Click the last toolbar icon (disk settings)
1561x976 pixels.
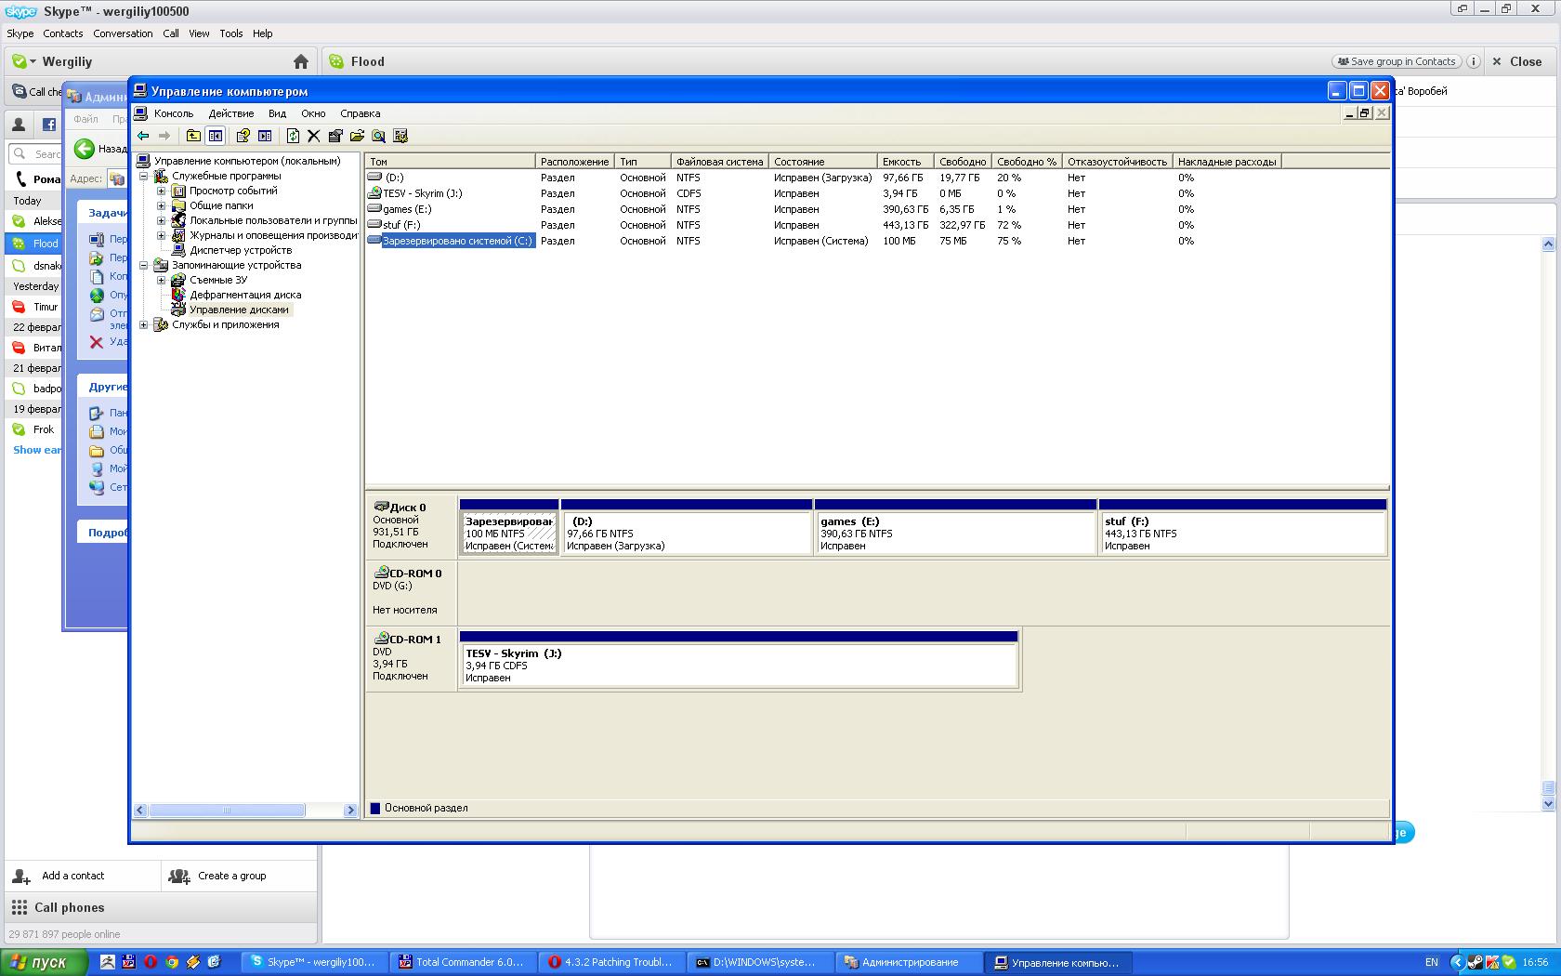tap(400, 136)
